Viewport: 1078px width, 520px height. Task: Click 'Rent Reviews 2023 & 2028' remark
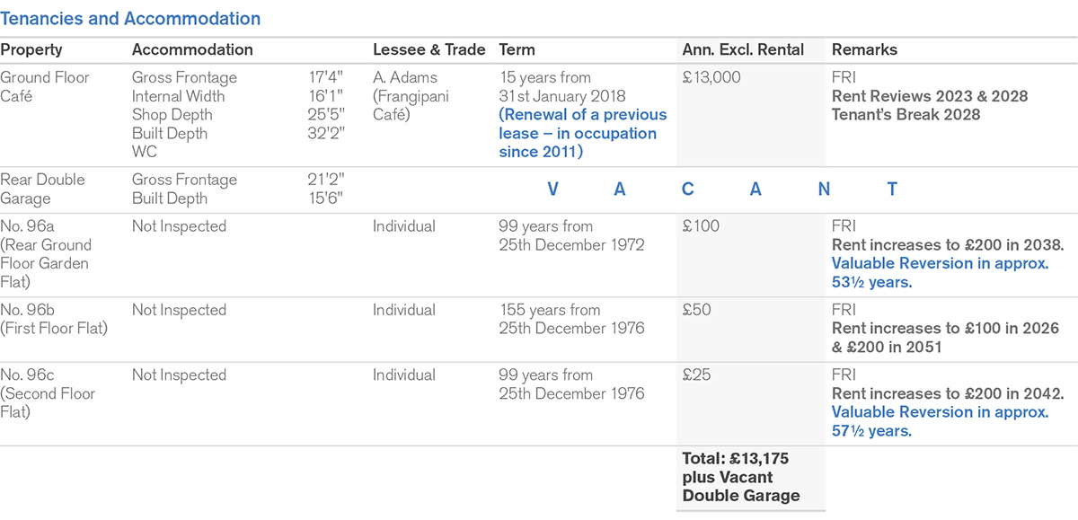click(929, 96)
